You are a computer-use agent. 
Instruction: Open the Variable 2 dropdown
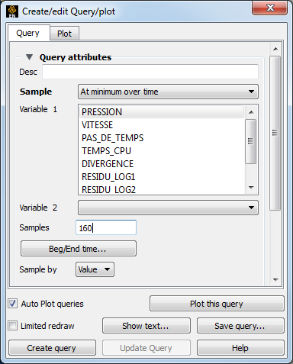168,208
